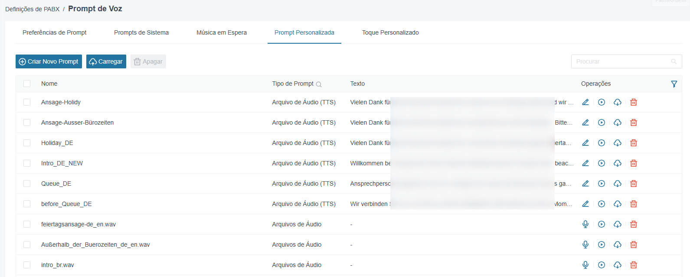The image size is (690, 277).
Task: Select the Nome column header
Action: (49, 84)
